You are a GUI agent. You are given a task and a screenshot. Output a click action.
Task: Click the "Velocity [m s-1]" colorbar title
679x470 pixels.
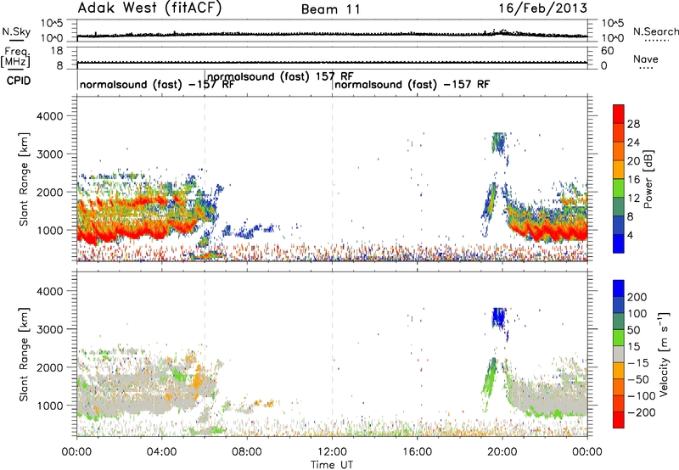664,354
